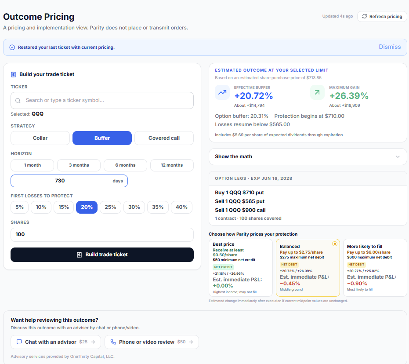Click the −0.90% immediate P&L value

pos(357,284)
